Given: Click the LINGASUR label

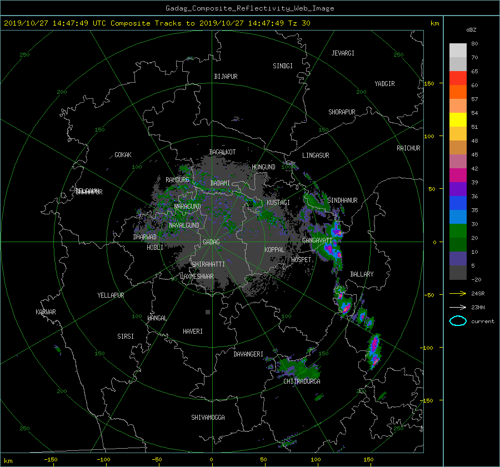Looking at the screenshot, I should coord(316,155).
